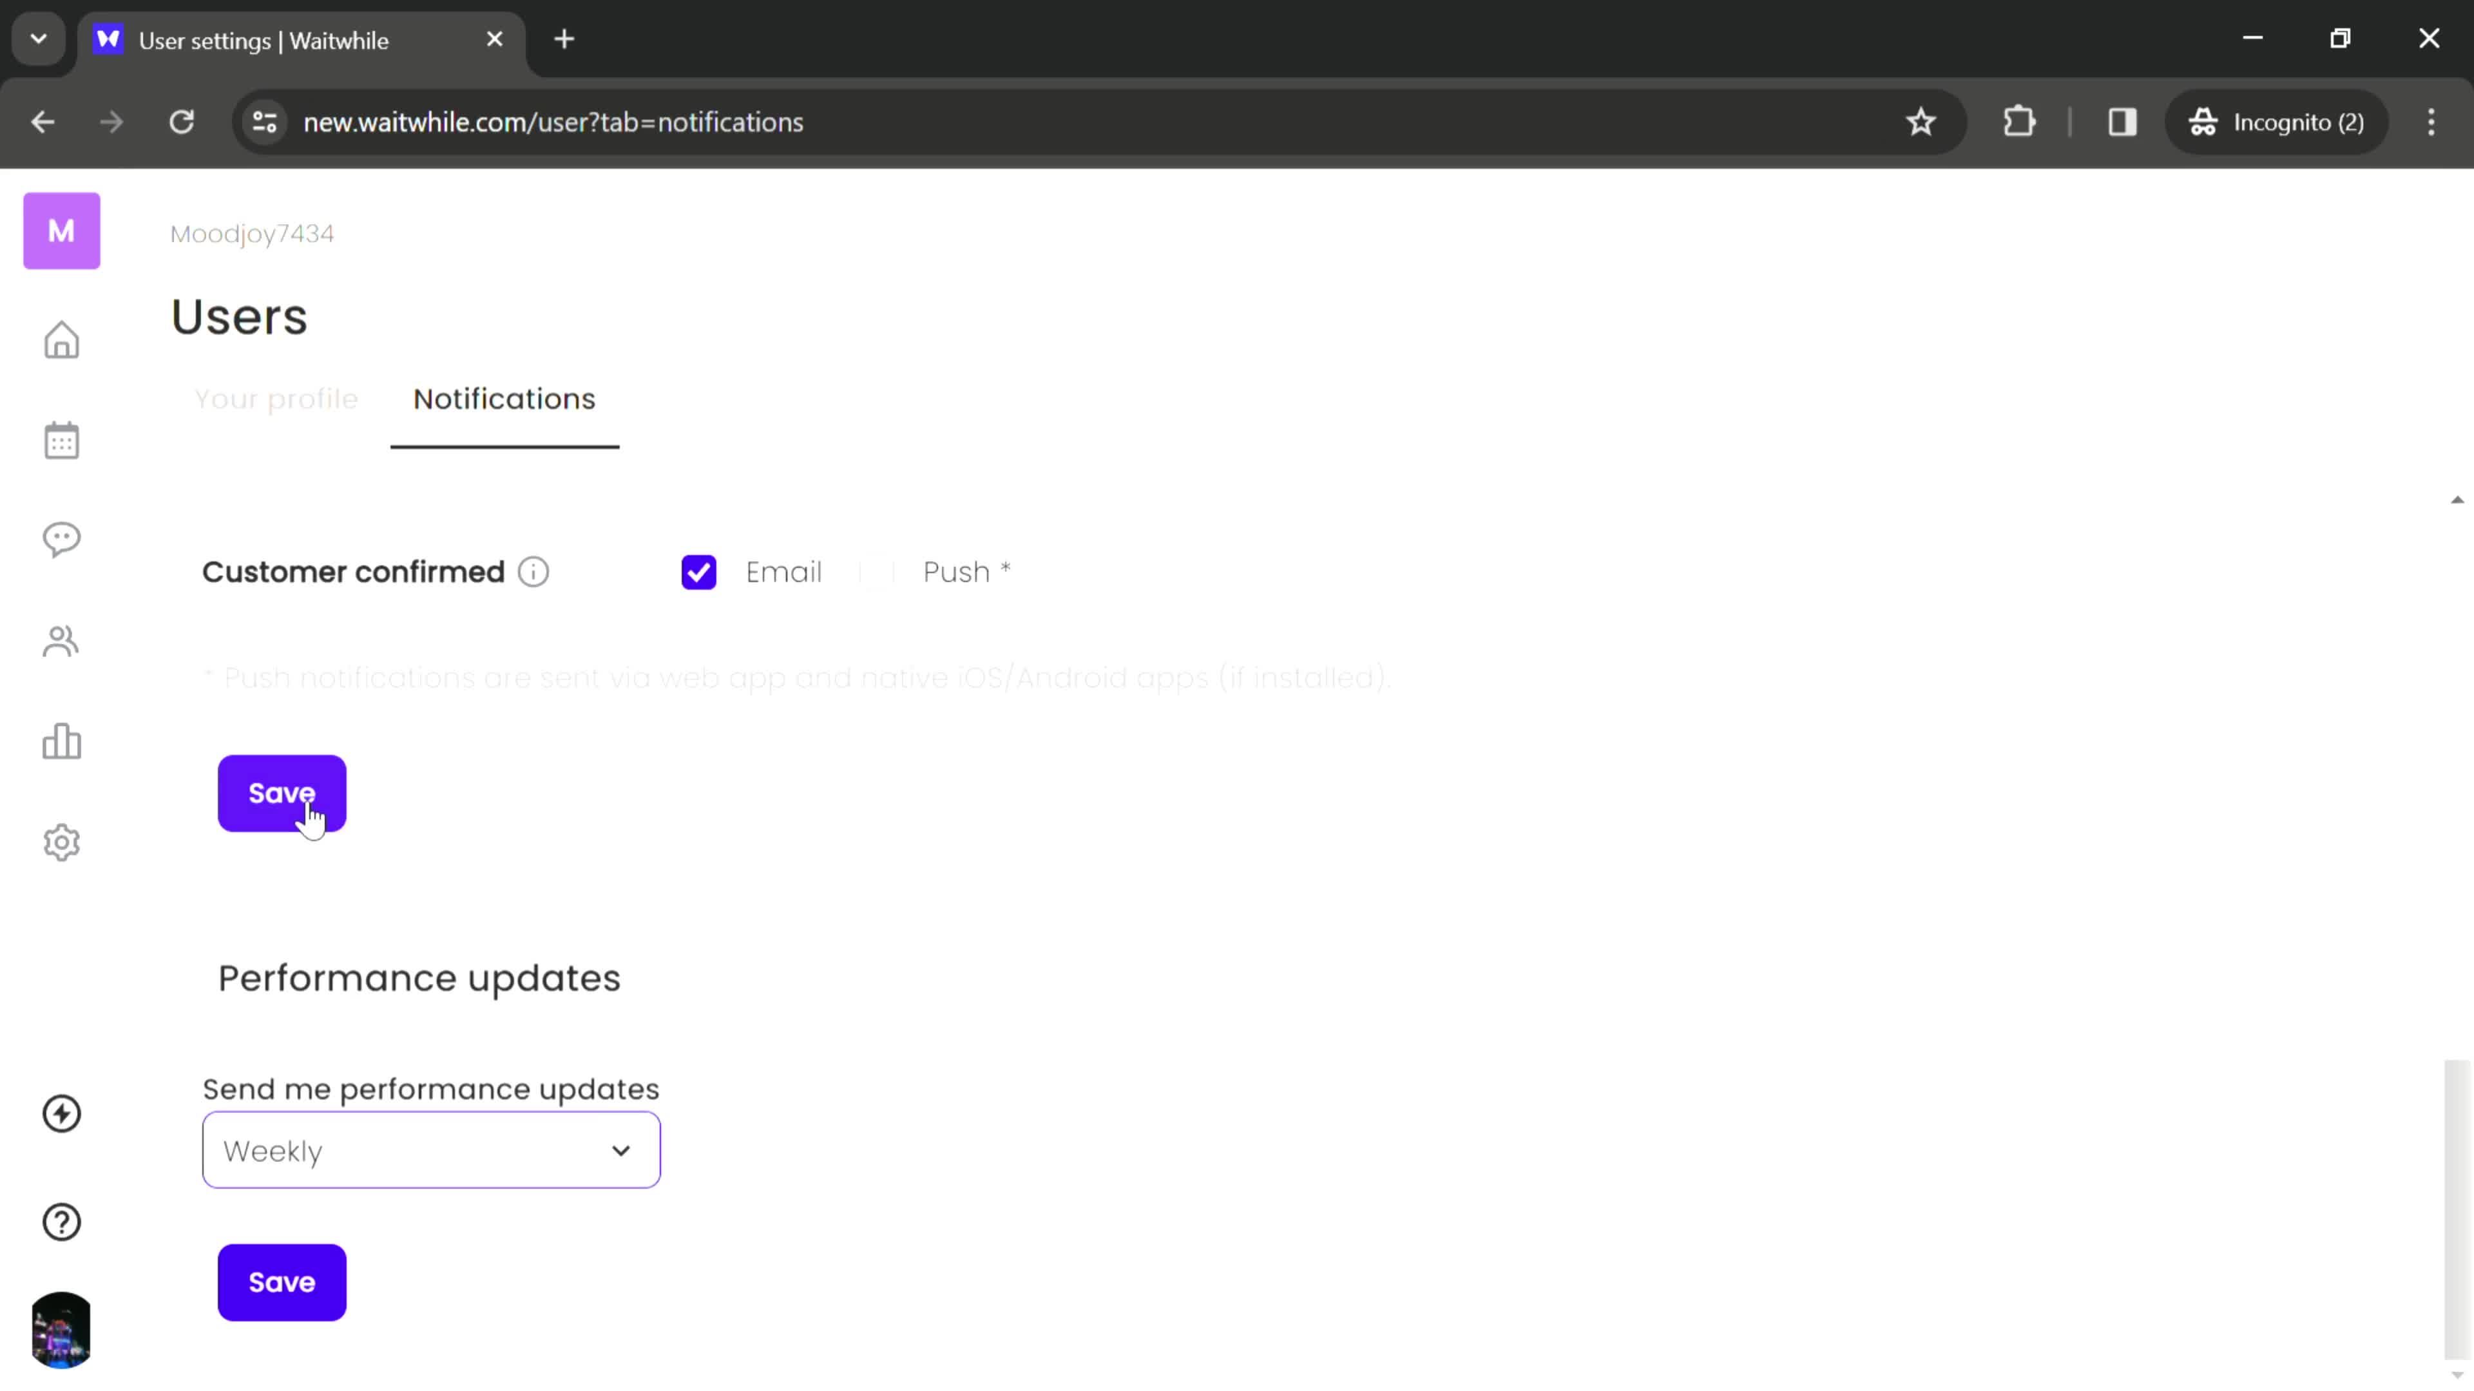The image size is (2474, 1391).
Task: Toggle the browser side panel icon
Action: [x=2122, y=122]
